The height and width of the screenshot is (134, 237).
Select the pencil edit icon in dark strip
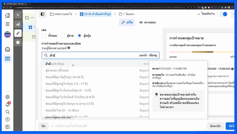(x=18, y=33)
